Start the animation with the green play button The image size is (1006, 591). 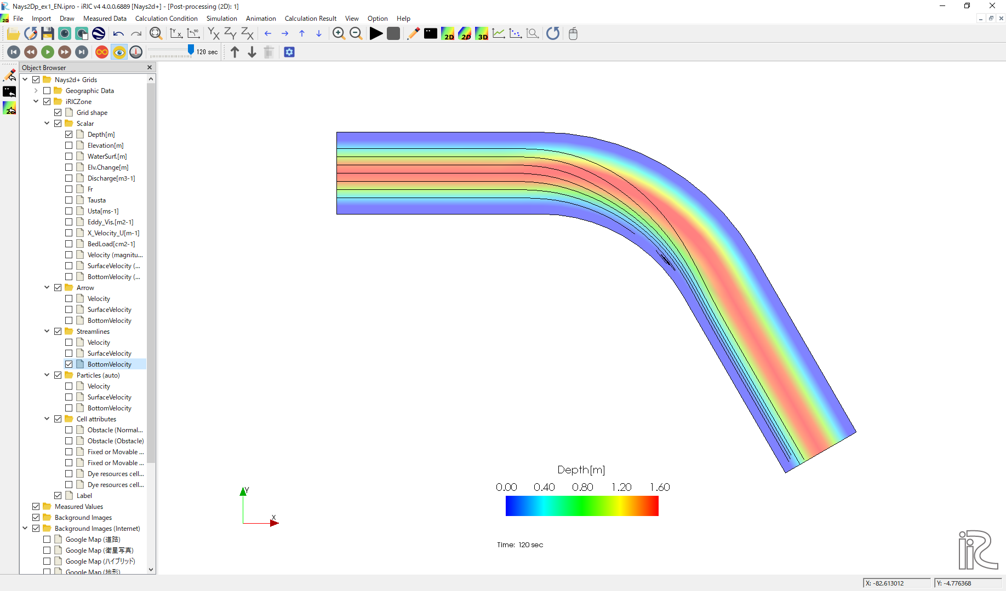[x=48, y=52]
